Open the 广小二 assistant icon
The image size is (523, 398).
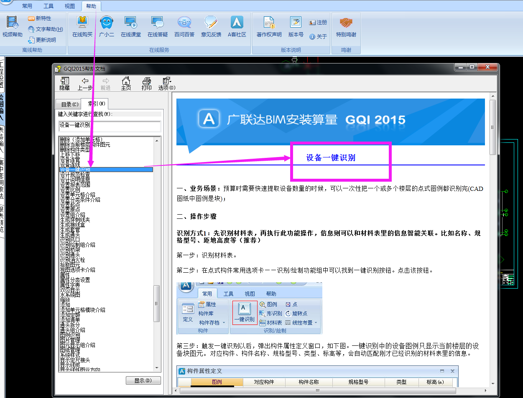(x=107, y=26)
